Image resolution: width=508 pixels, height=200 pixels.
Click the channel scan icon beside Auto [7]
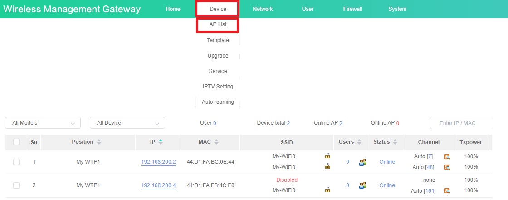pos(447,156)
